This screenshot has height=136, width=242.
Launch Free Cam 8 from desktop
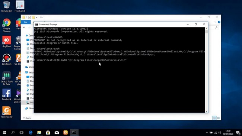20,6
